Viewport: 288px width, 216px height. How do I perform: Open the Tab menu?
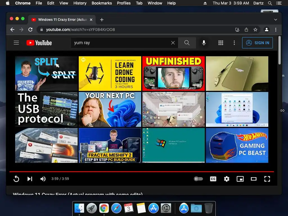coord(139,3)
